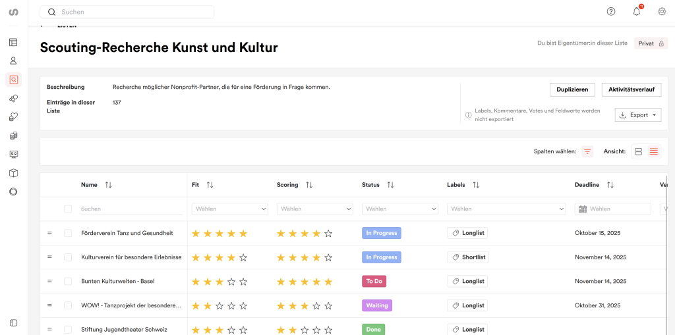This screenshot has width=675, height=335.
Task: Select checkbox for Förderverein Tanz und Gesundheit
Action: [x=68, y=233]
